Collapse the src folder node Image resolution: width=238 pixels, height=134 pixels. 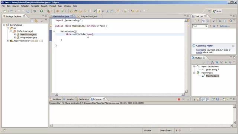click(x=8, y=28)
